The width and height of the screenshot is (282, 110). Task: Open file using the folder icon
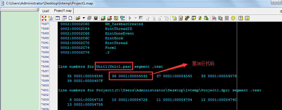pos(78,18)
